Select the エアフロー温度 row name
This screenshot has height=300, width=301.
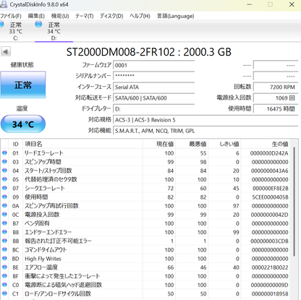pos(41,267)
